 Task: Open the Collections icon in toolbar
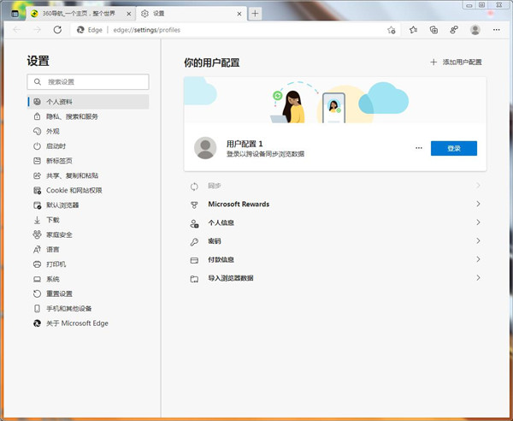click(x=433, y=29)
